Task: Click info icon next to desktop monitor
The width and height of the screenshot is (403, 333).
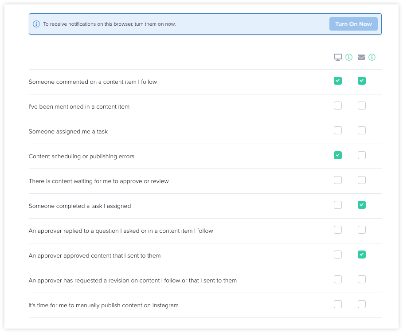Action: click(349, 57)
